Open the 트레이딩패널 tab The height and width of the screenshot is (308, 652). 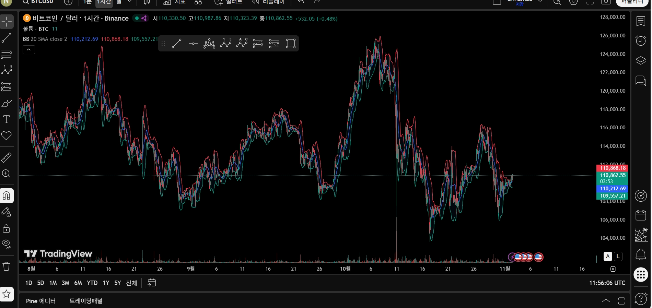(x=86, y=301)
